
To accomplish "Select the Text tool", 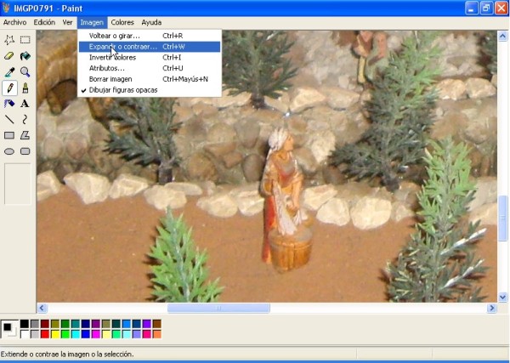I will (25, 104).
